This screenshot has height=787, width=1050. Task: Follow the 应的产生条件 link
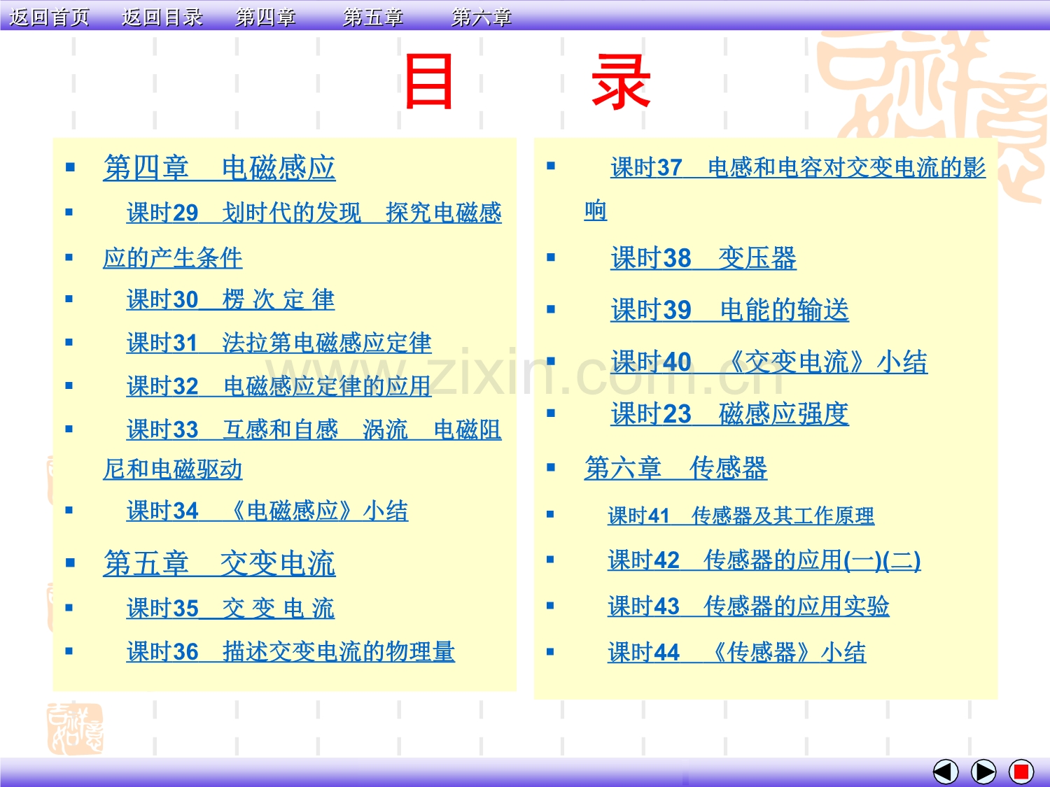pos(173,257)
